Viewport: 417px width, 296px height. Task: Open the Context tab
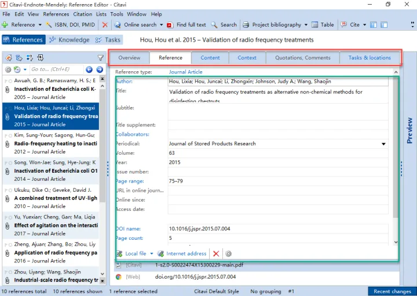pos(247,58)
